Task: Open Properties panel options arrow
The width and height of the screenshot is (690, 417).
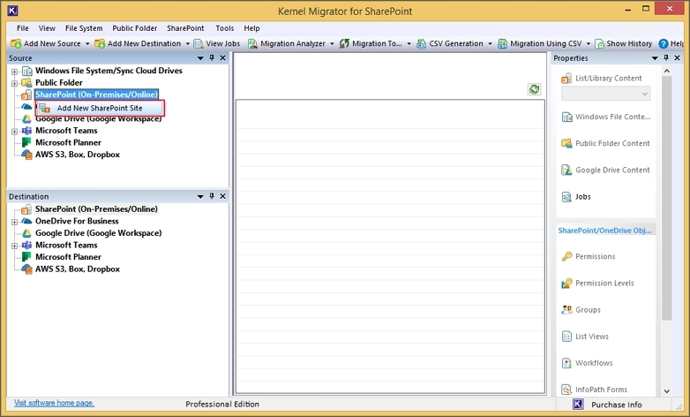Action: coord(655,58)
